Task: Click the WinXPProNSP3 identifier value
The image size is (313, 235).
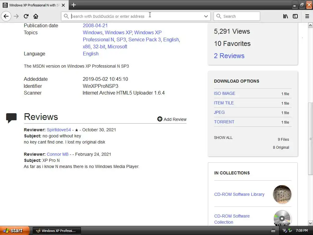Action: [x=100, y=86]
